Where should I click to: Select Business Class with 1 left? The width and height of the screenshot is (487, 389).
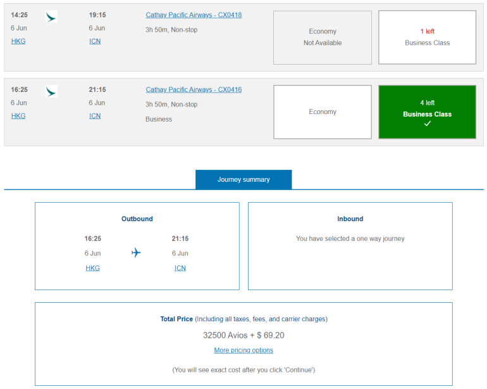[427, 37]
